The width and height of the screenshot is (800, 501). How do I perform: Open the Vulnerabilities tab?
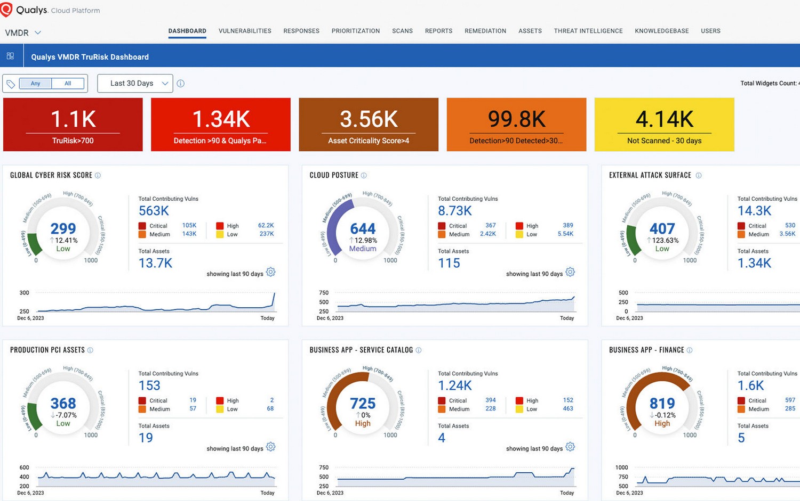[245, 31]
